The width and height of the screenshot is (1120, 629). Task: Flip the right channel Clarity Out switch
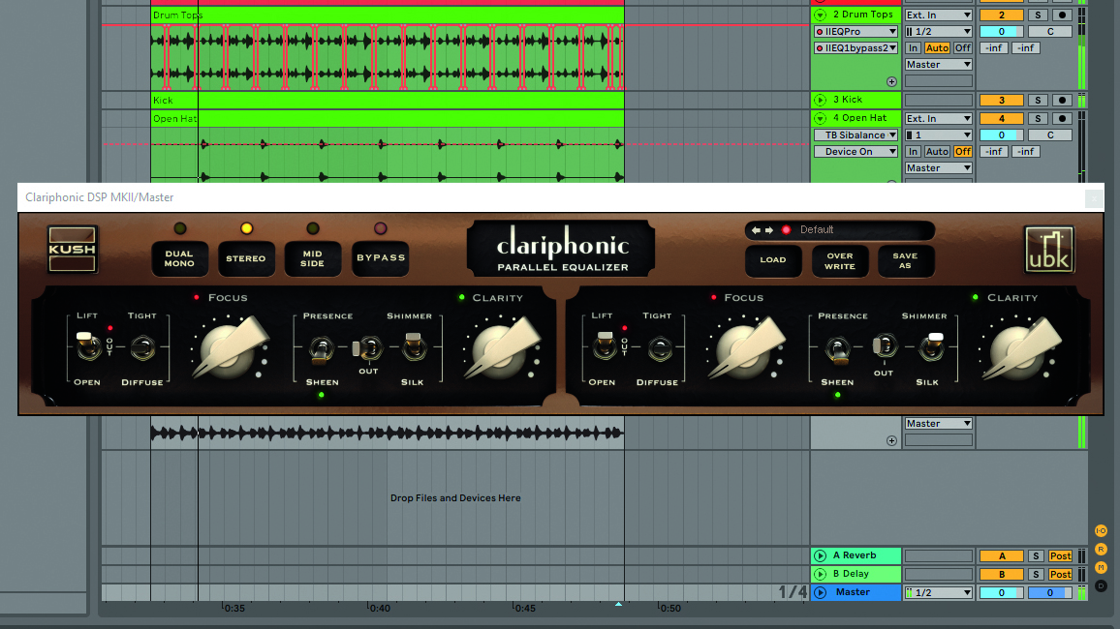[x=884, y=347]
